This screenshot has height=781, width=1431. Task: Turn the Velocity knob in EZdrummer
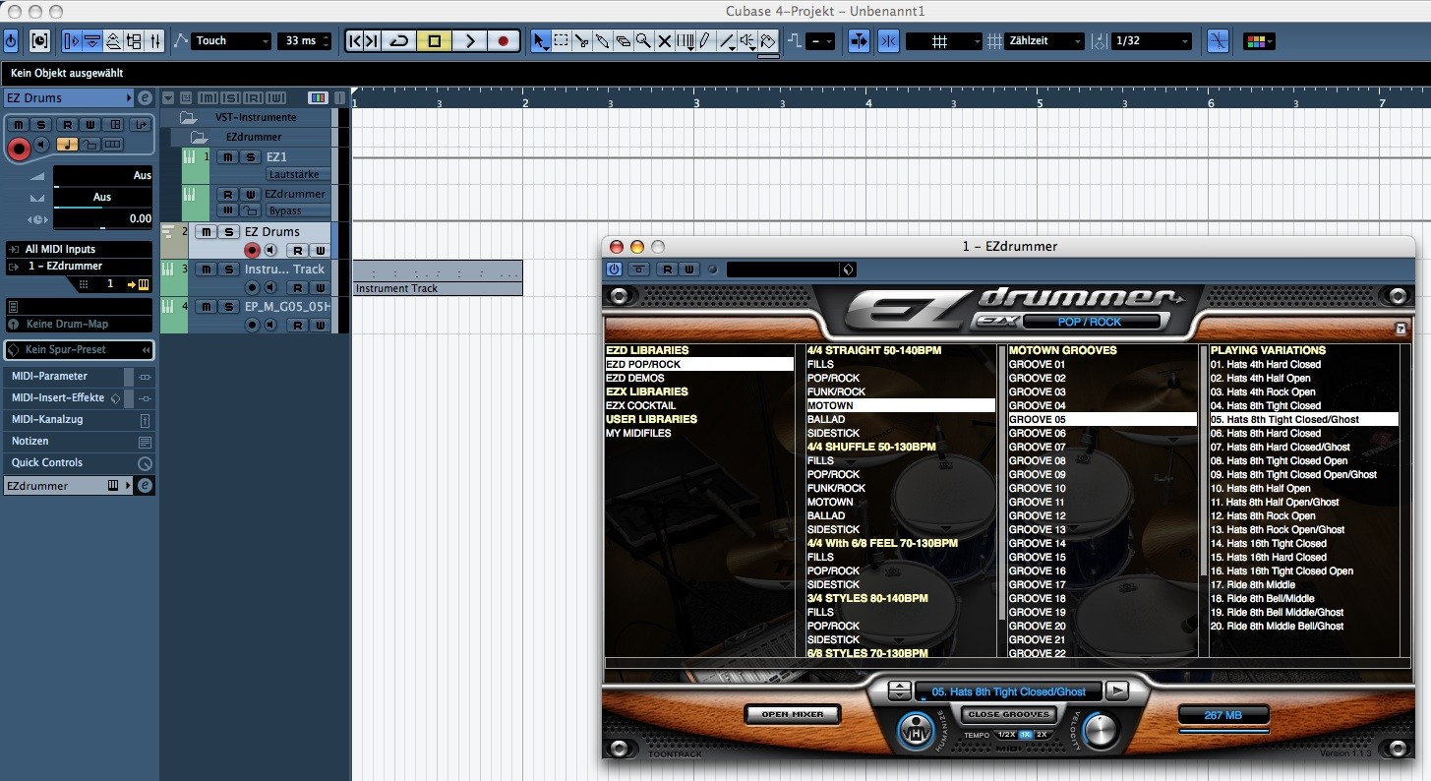point(1102,730)
